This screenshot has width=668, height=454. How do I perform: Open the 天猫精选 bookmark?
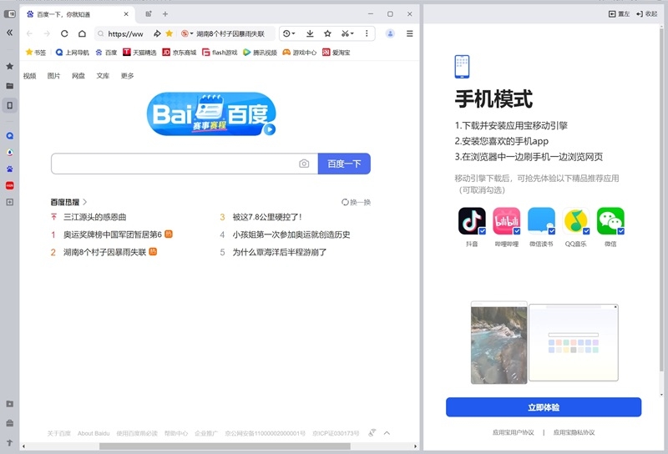(x=139, y=53)
